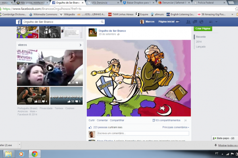Open the cartoon globe photo thumbnail

tap(27, 32)
